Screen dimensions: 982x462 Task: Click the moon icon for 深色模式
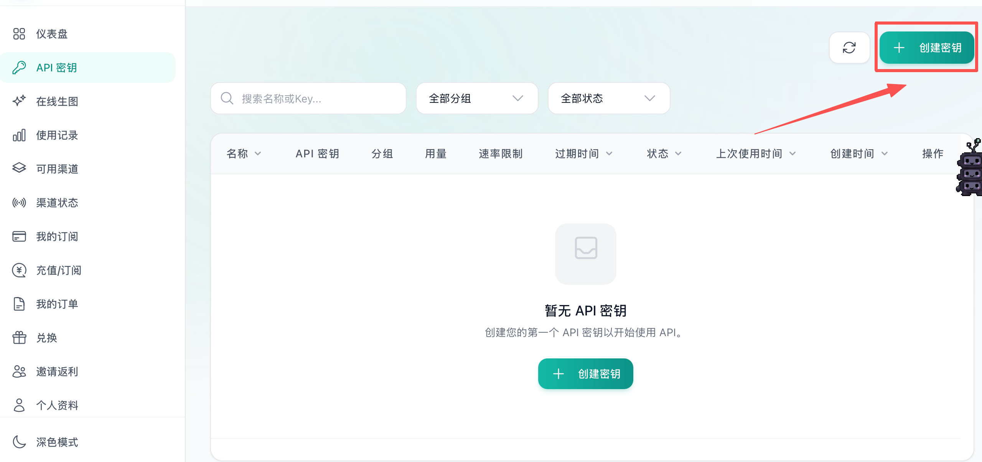pyautogui.click(x=19, y=442)
